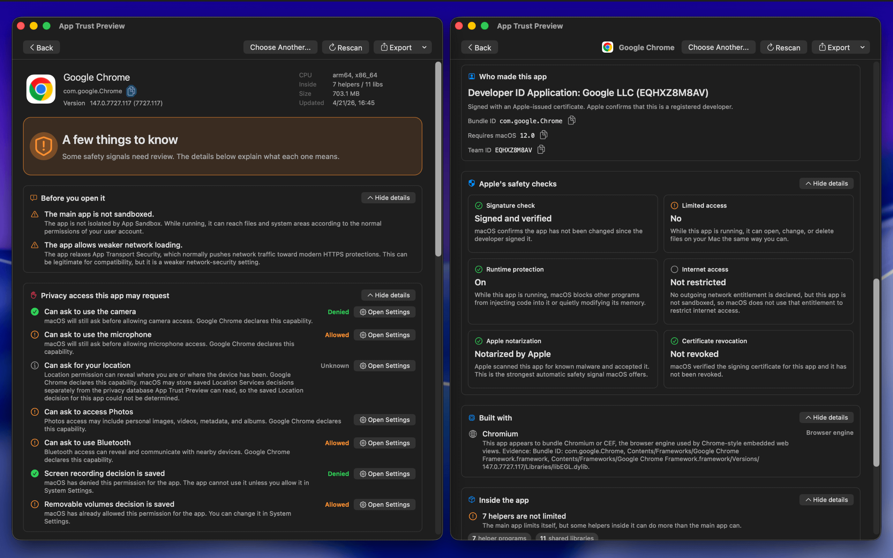The width and height of the screenshot is (893, 558).
Task: Click the Signature check green checkmark icon
Action: (x=479, y=205)
